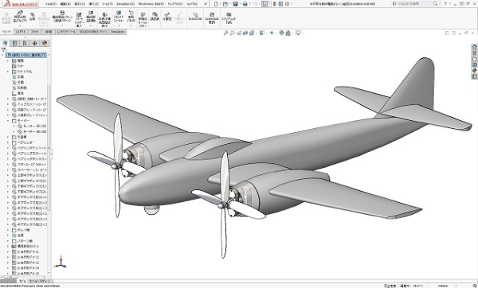
Task: Select the Zoom to Area view icon
Action: click(x=232, y=33)
